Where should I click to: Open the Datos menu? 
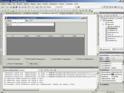coord(39,4)
